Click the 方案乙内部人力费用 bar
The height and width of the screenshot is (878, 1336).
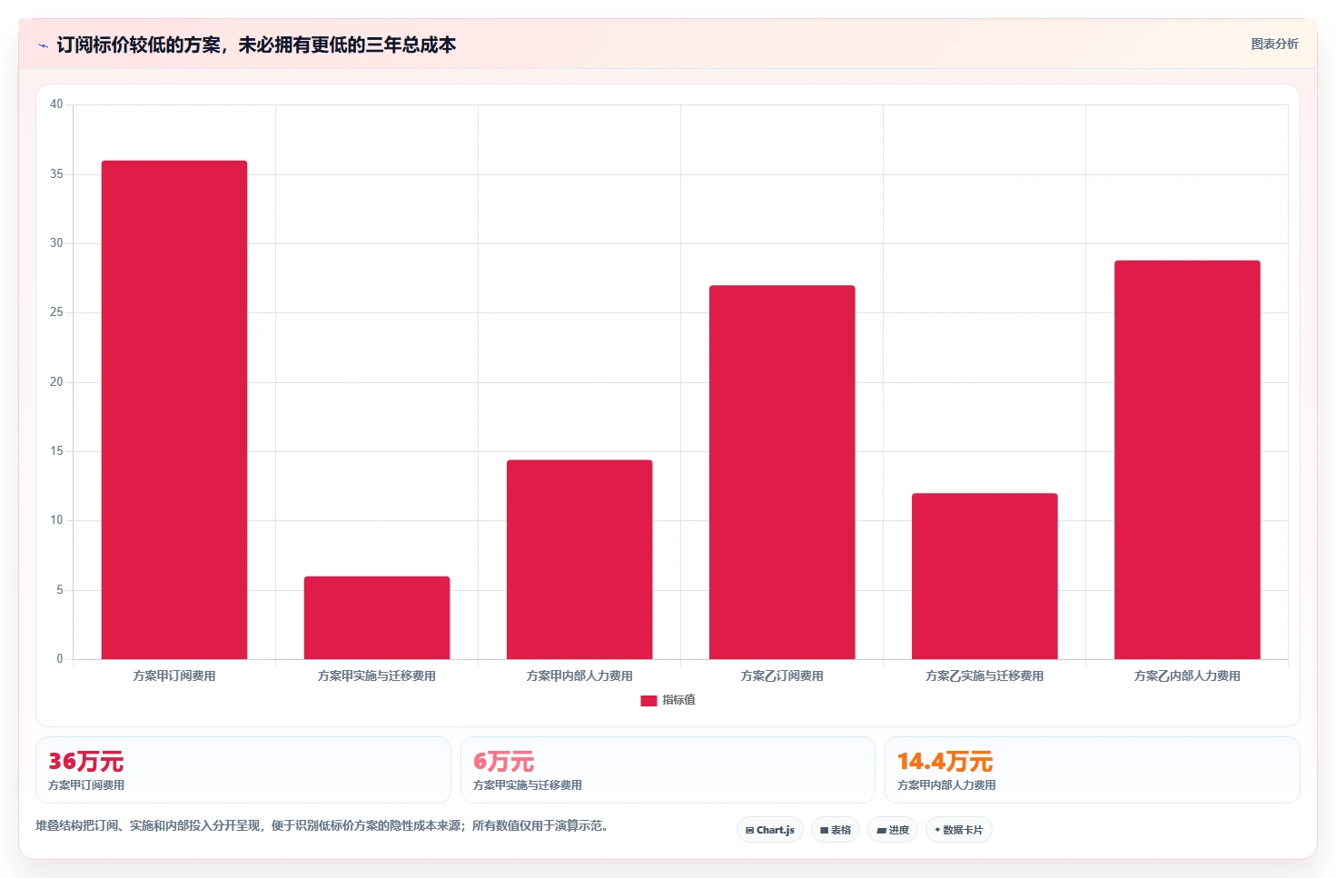[1187, 459]
